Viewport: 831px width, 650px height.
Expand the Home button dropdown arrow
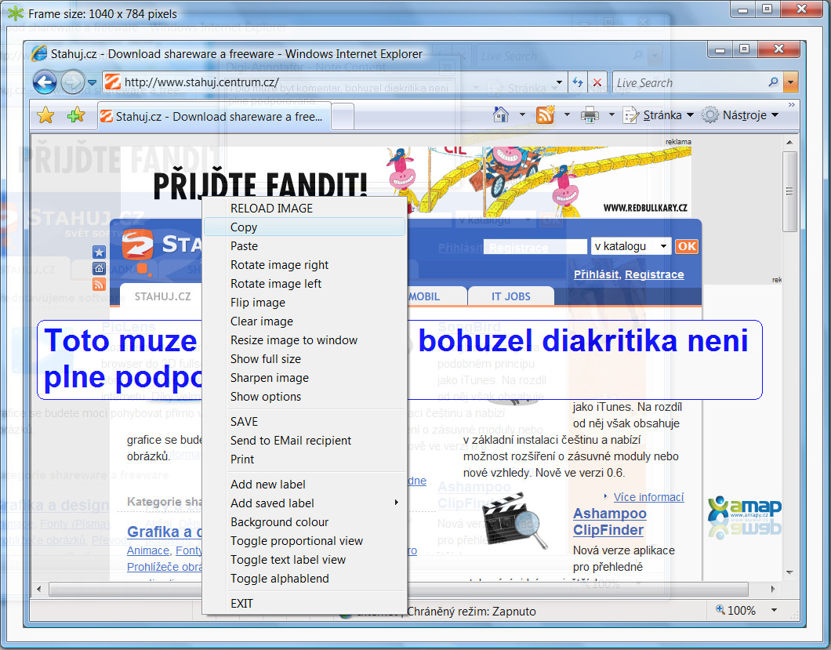522,114
